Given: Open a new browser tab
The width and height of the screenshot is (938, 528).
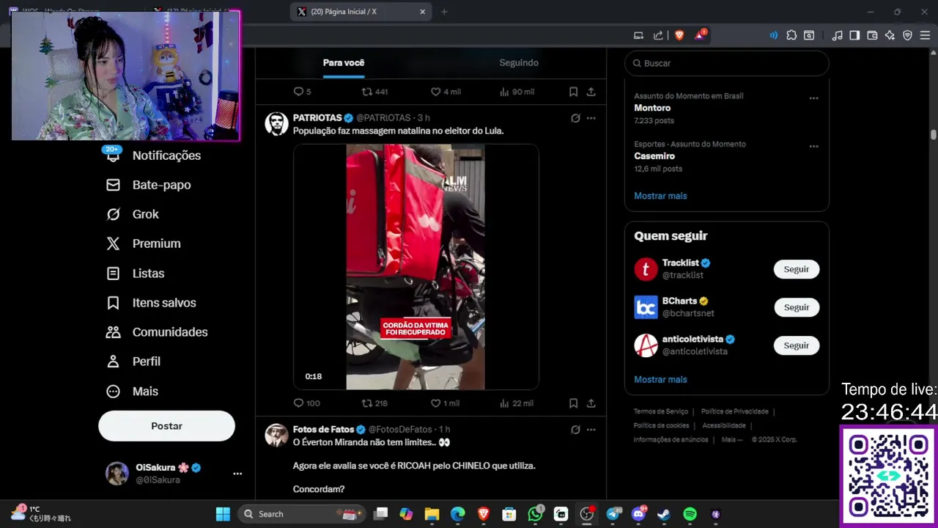Looking at the screenshot, I should click(444, 12).
